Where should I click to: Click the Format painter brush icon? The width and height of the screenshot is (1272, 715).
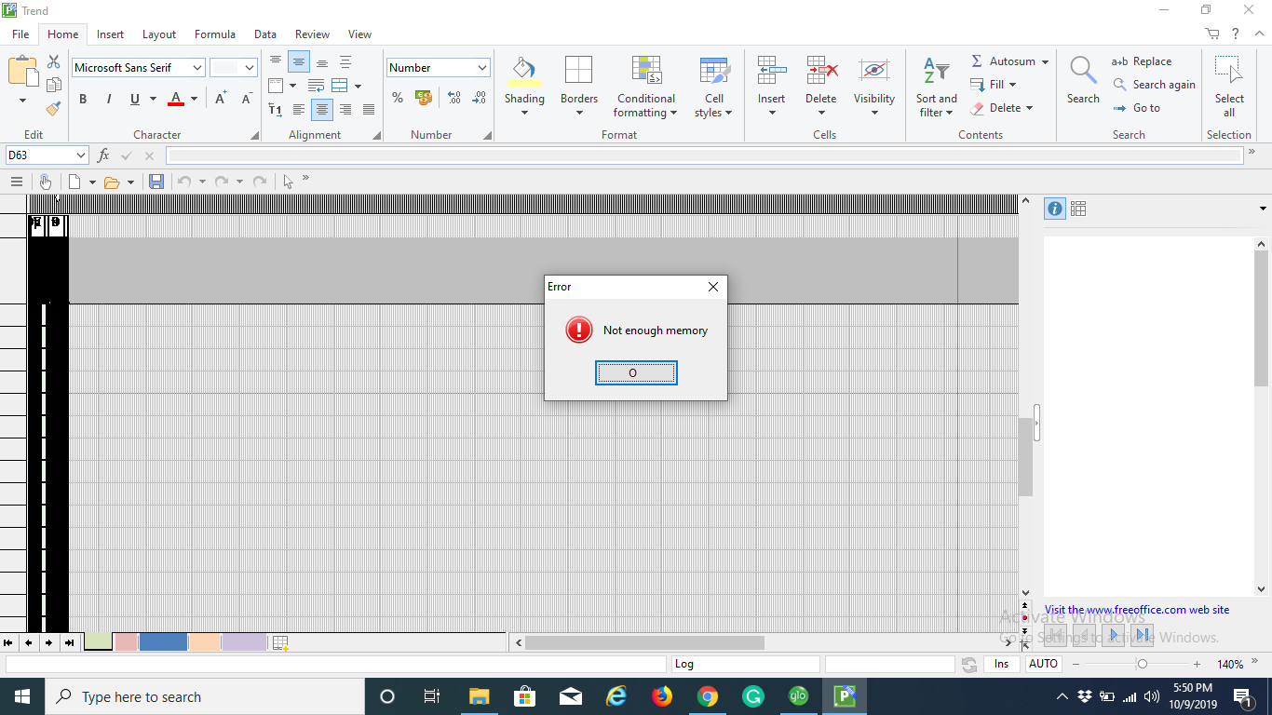[54, 108]
